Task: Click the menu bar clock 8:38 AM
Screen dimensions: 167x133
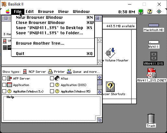Action: [x=127, y=12]
